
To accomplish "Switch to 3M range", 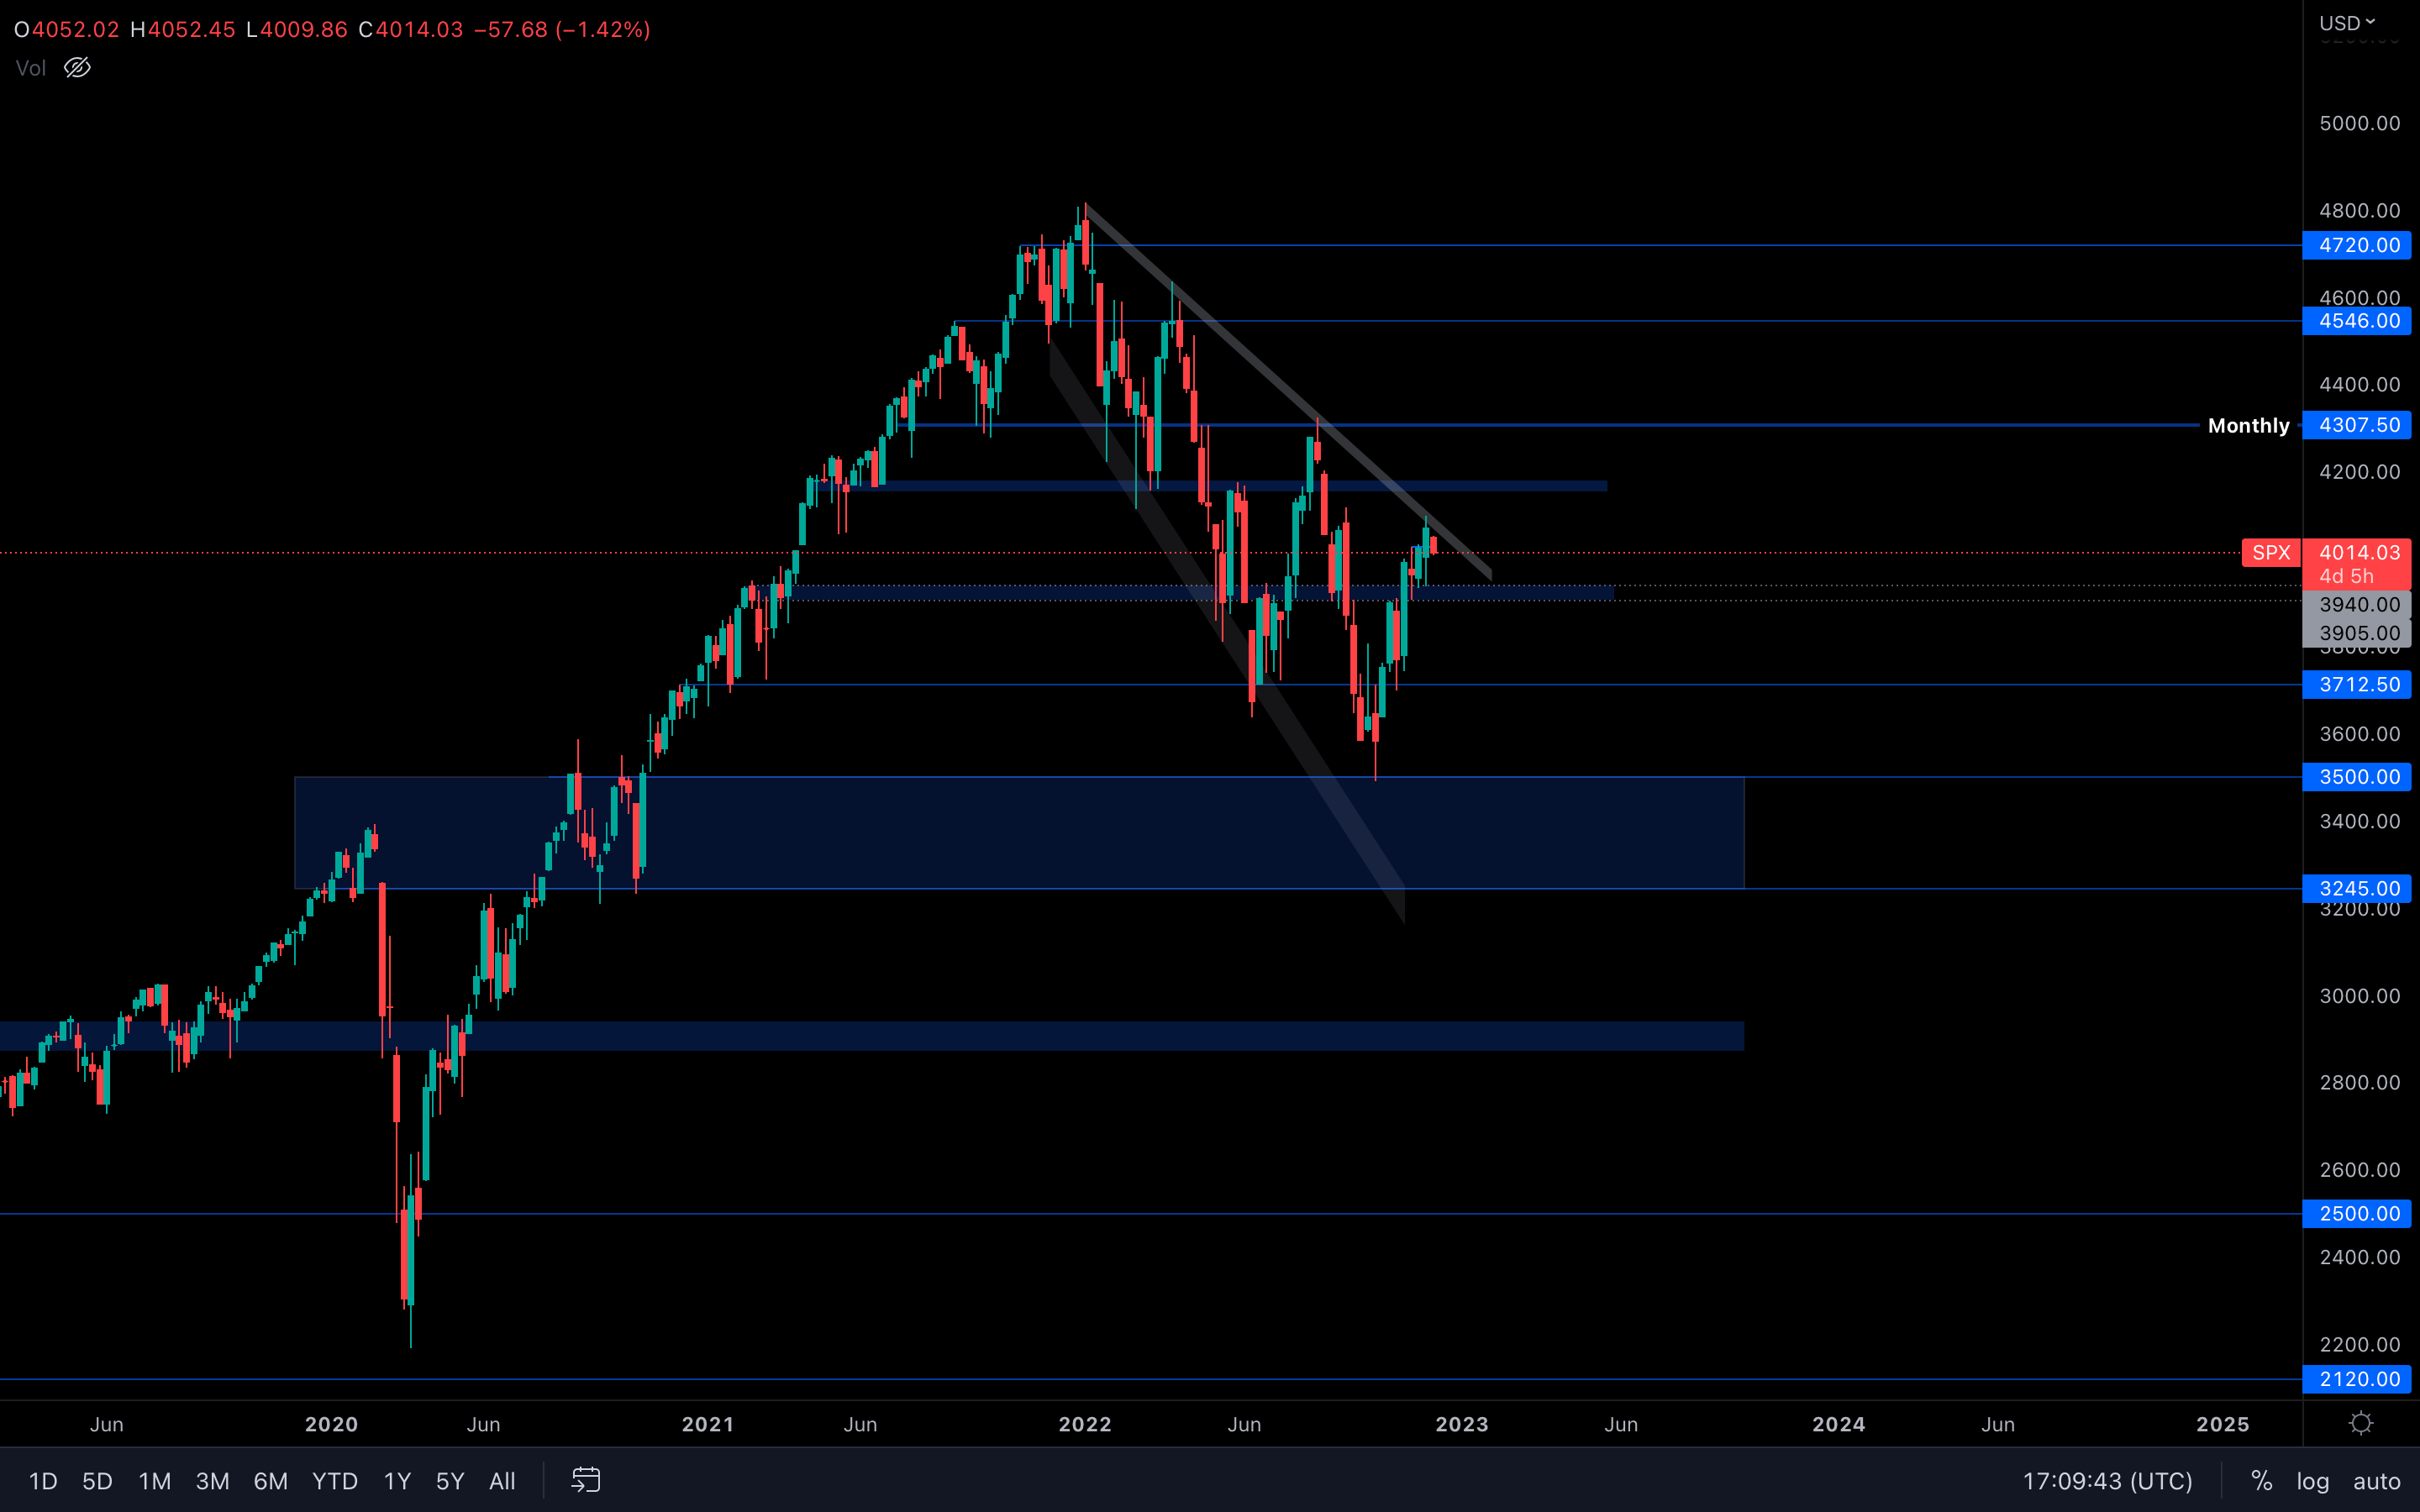I will tap(212, 1481).
